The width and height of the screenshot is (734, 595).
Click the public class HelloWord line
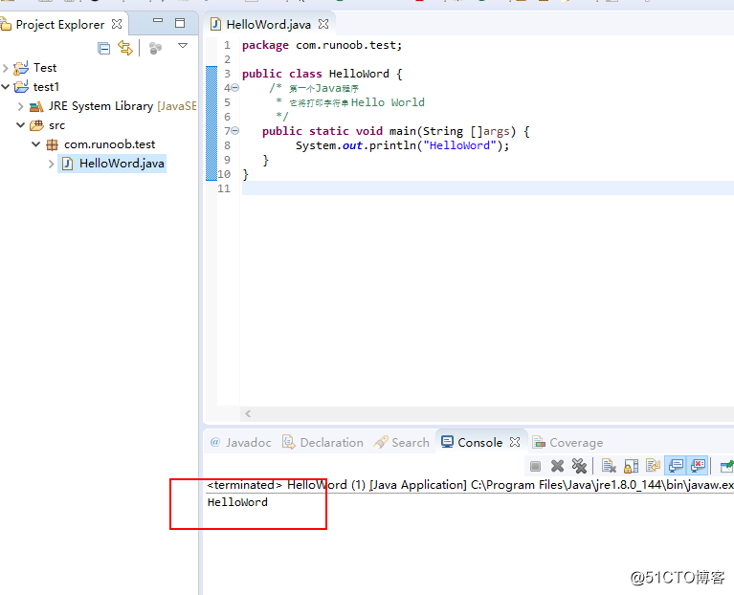coord(322,74)
